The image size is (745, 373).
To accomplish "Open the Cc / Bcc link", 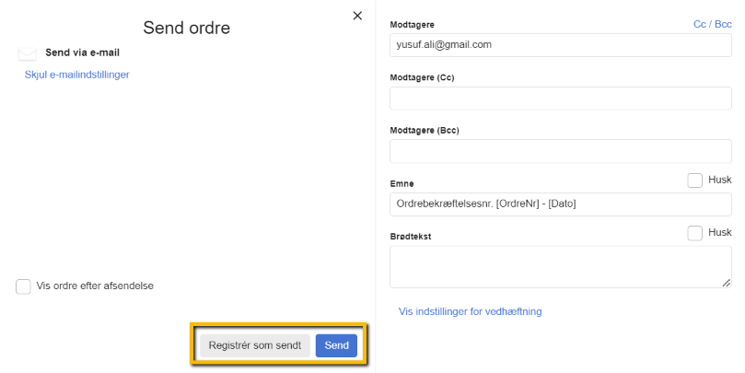I will point(712,24).
